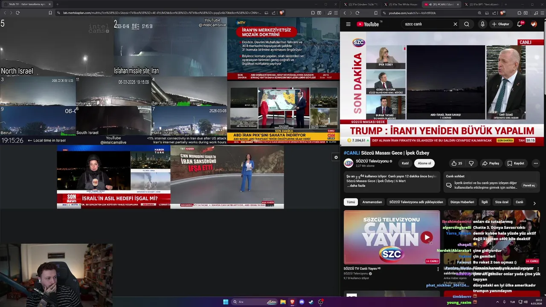Open Brave Shields in the Multi TV window

tap(282, 13)
